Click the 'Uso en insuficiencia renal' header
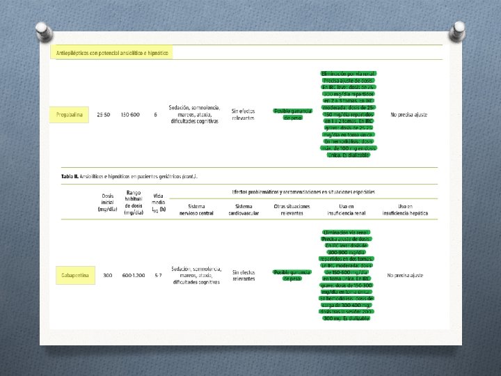Viewport: 501px width, 376px height. 347,210
